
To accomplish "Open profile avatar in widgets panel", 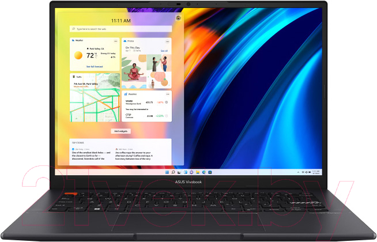I will coord(178,18).
